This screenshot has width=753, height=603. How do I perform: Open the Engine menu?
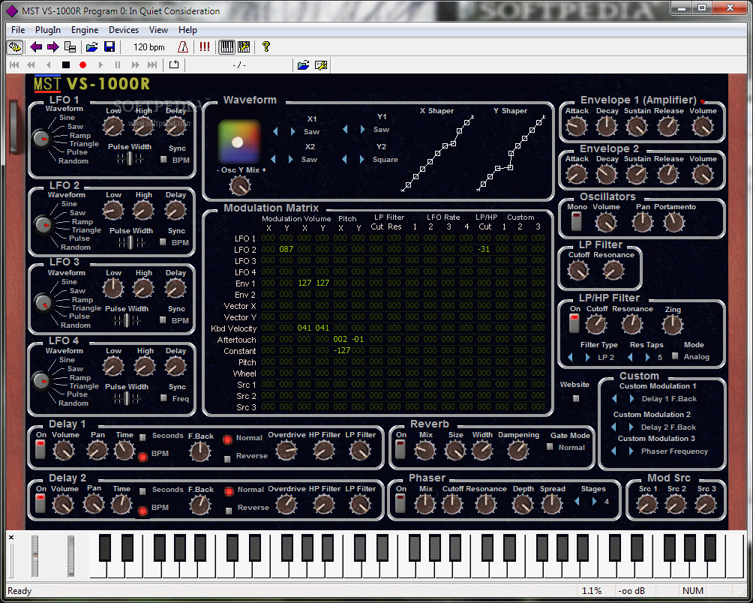click(x=85, y=30)
